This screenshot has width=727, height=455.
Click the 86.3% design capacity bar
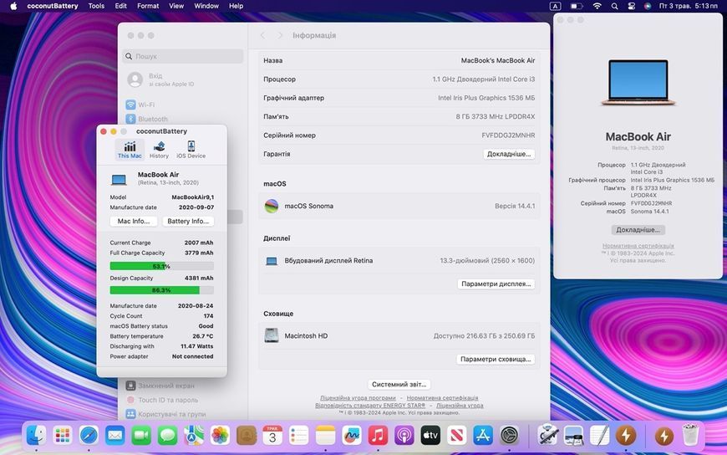pos(161,290)
